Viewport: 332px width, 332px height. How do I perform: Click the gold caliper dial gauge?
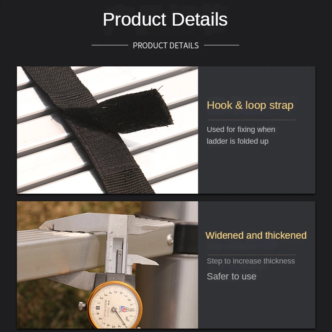[115, 305]
